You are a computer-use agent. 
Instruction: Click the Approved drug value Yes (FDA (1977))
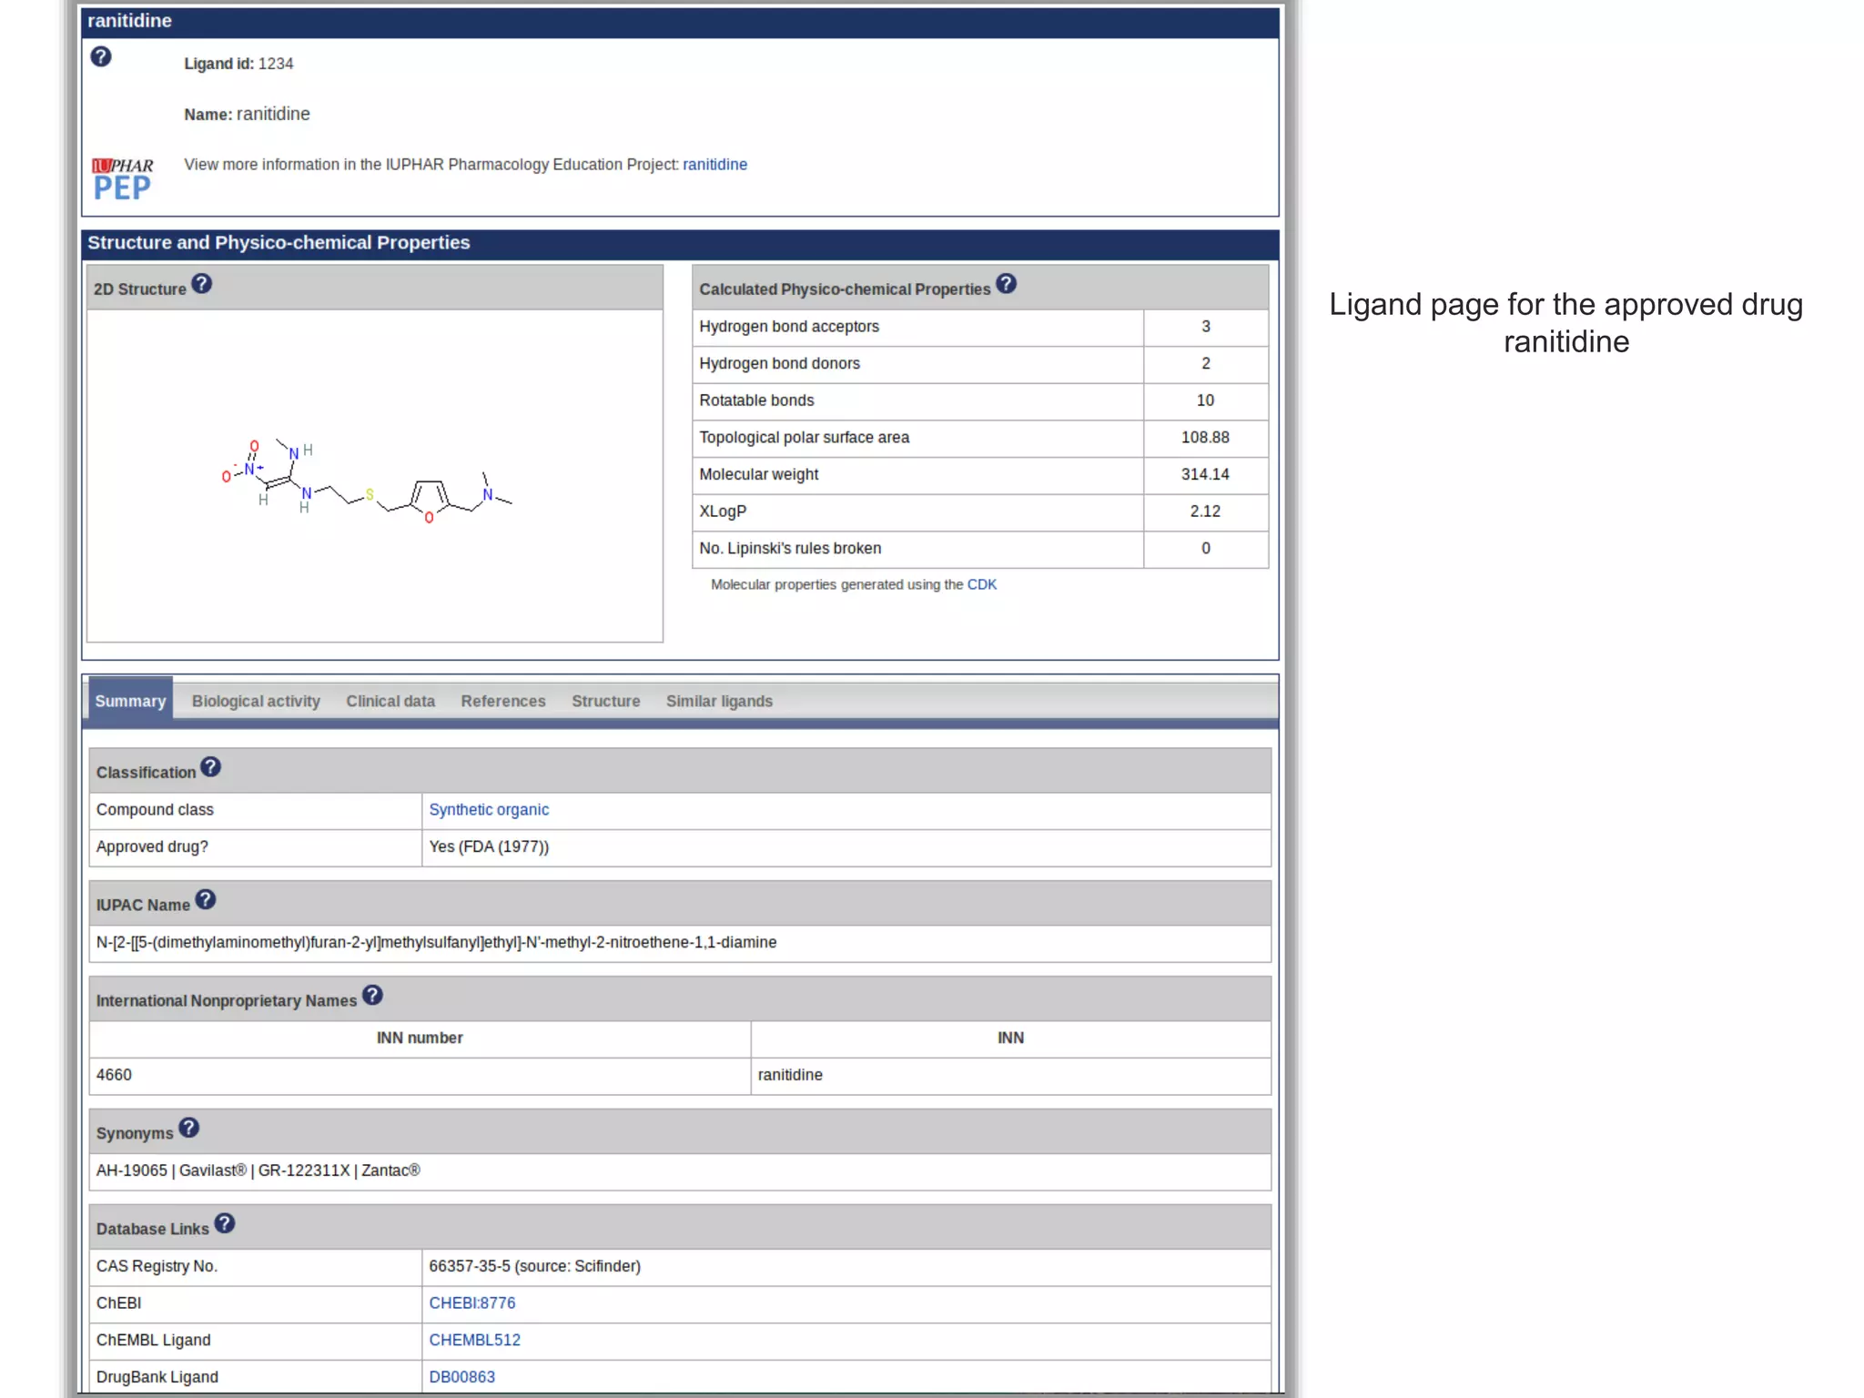489,847
